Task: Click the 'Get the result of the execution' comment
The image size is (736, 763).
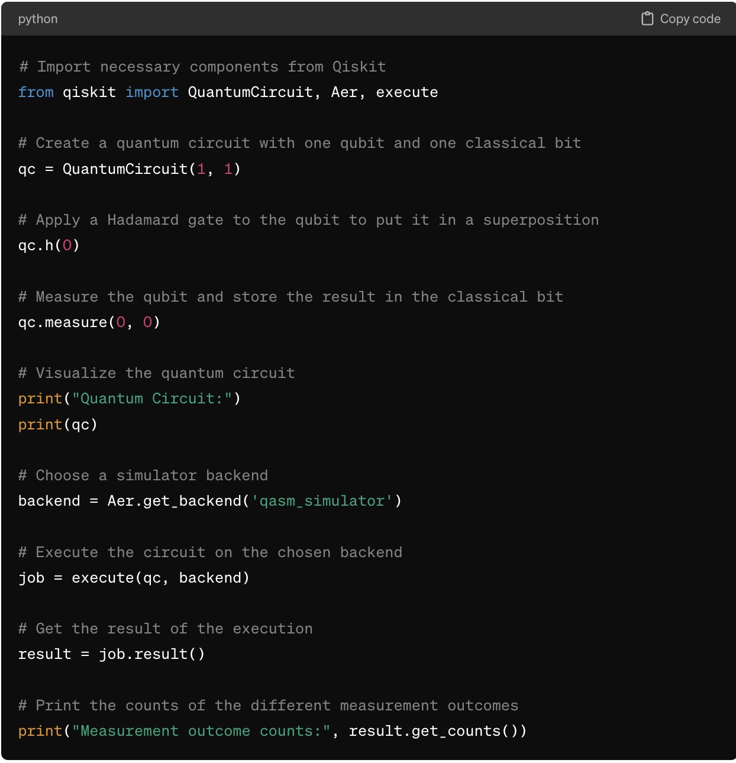Action: [166, 629]
